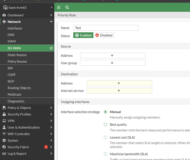This screenshot has width=190, height=160.
Task: Click the Security Fabric red notification badge
Action: (46, 147)
